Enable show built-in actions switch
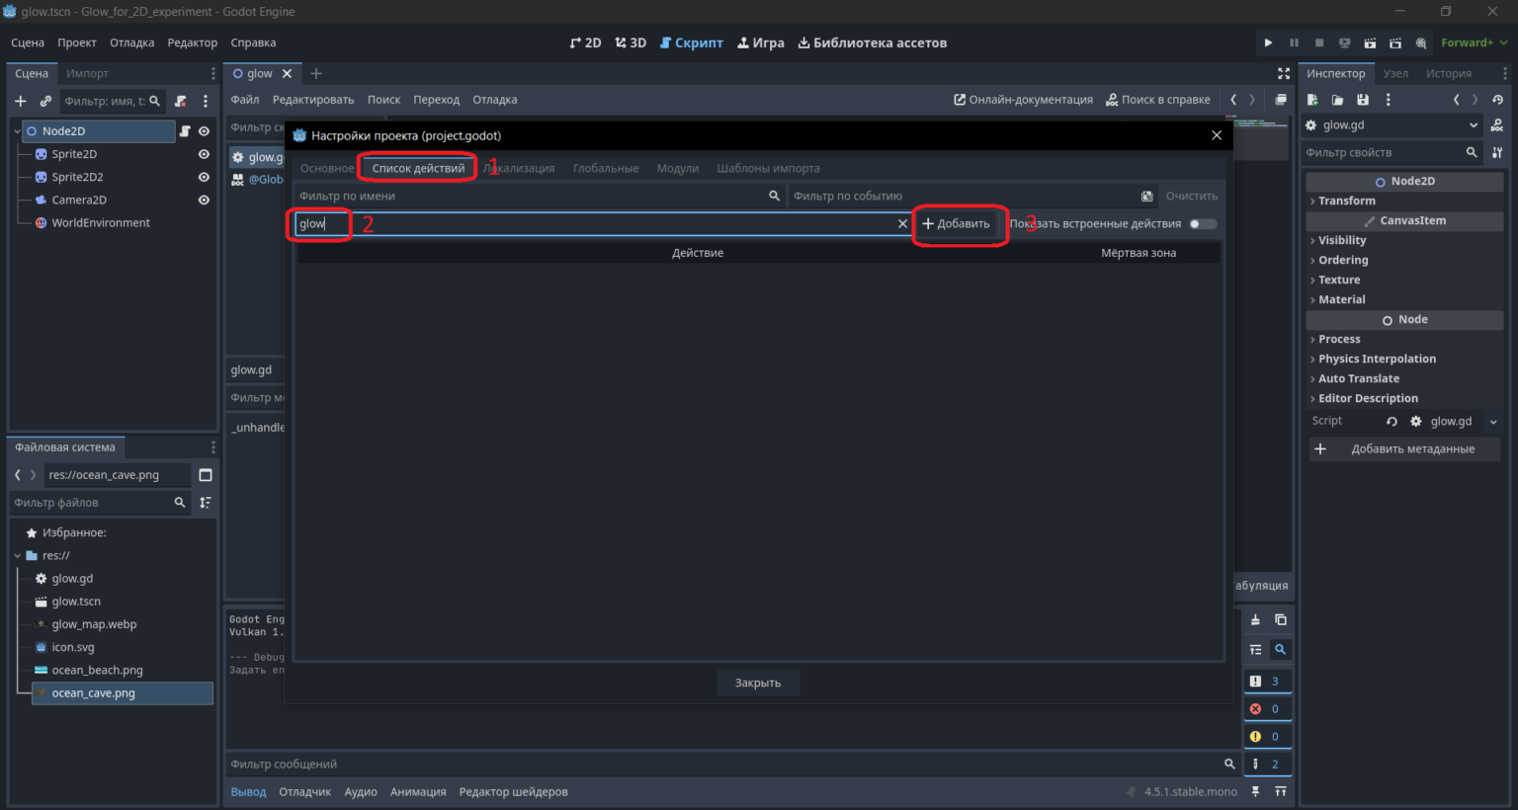This screenshot has height=810, width=1518. click(x=1203, y=223)
